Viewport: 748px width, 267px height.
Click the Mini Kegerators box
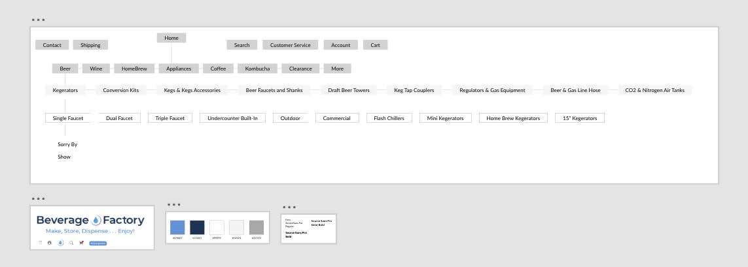click(445, 118)
